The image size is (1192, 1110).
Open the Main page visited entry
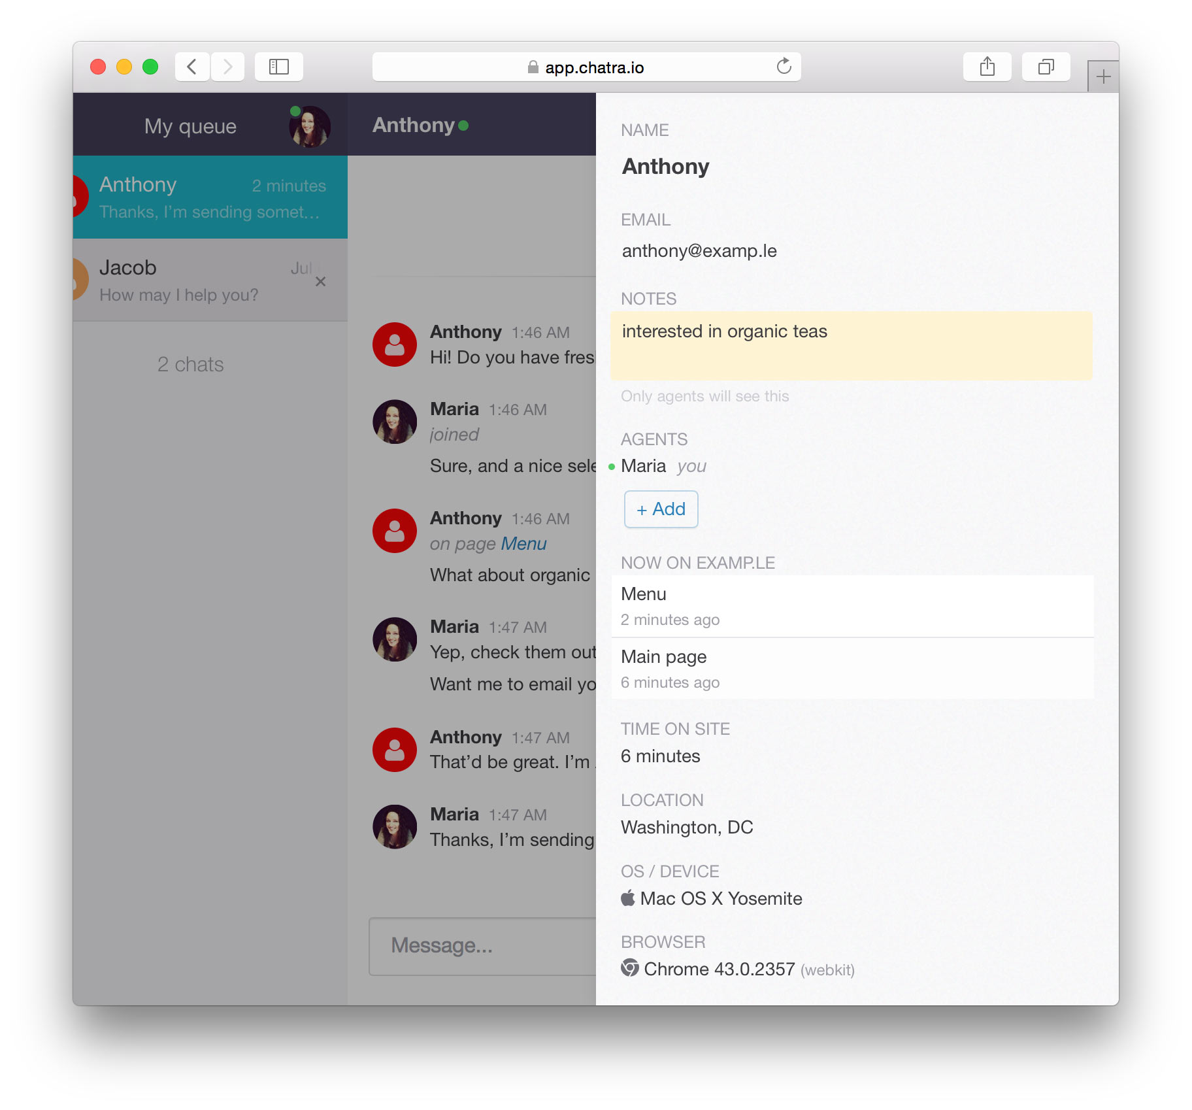[852, 669]
